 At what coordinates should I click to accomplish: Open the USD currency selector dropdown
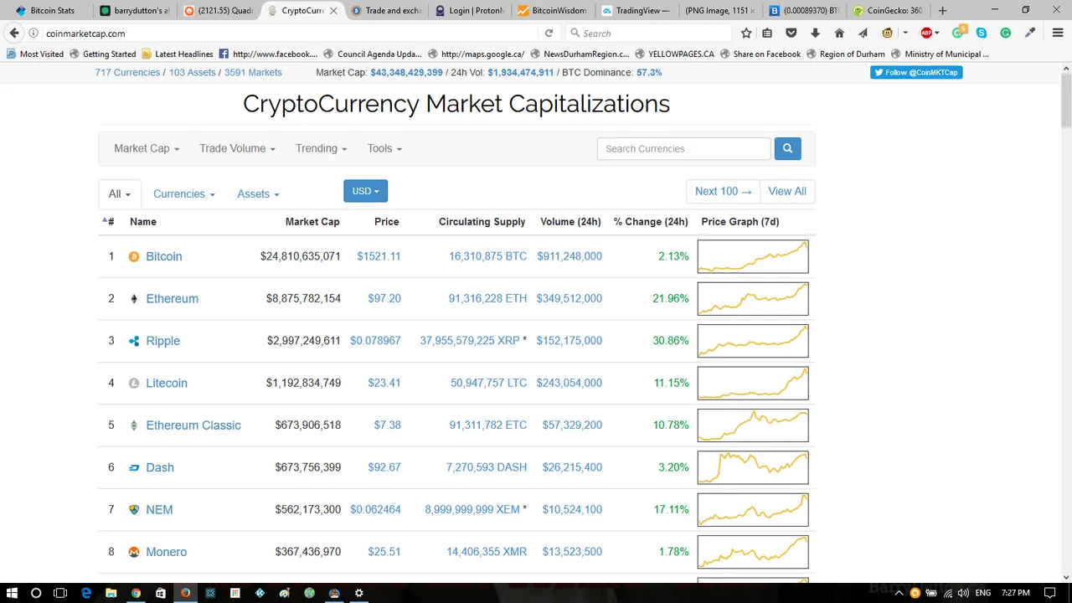pos(365,191)
